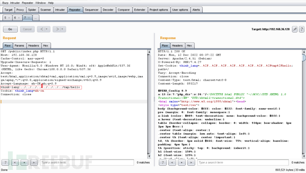Open the forward history dropdown arrow
This screenshot has height=173, width=306.
point(62,29)
